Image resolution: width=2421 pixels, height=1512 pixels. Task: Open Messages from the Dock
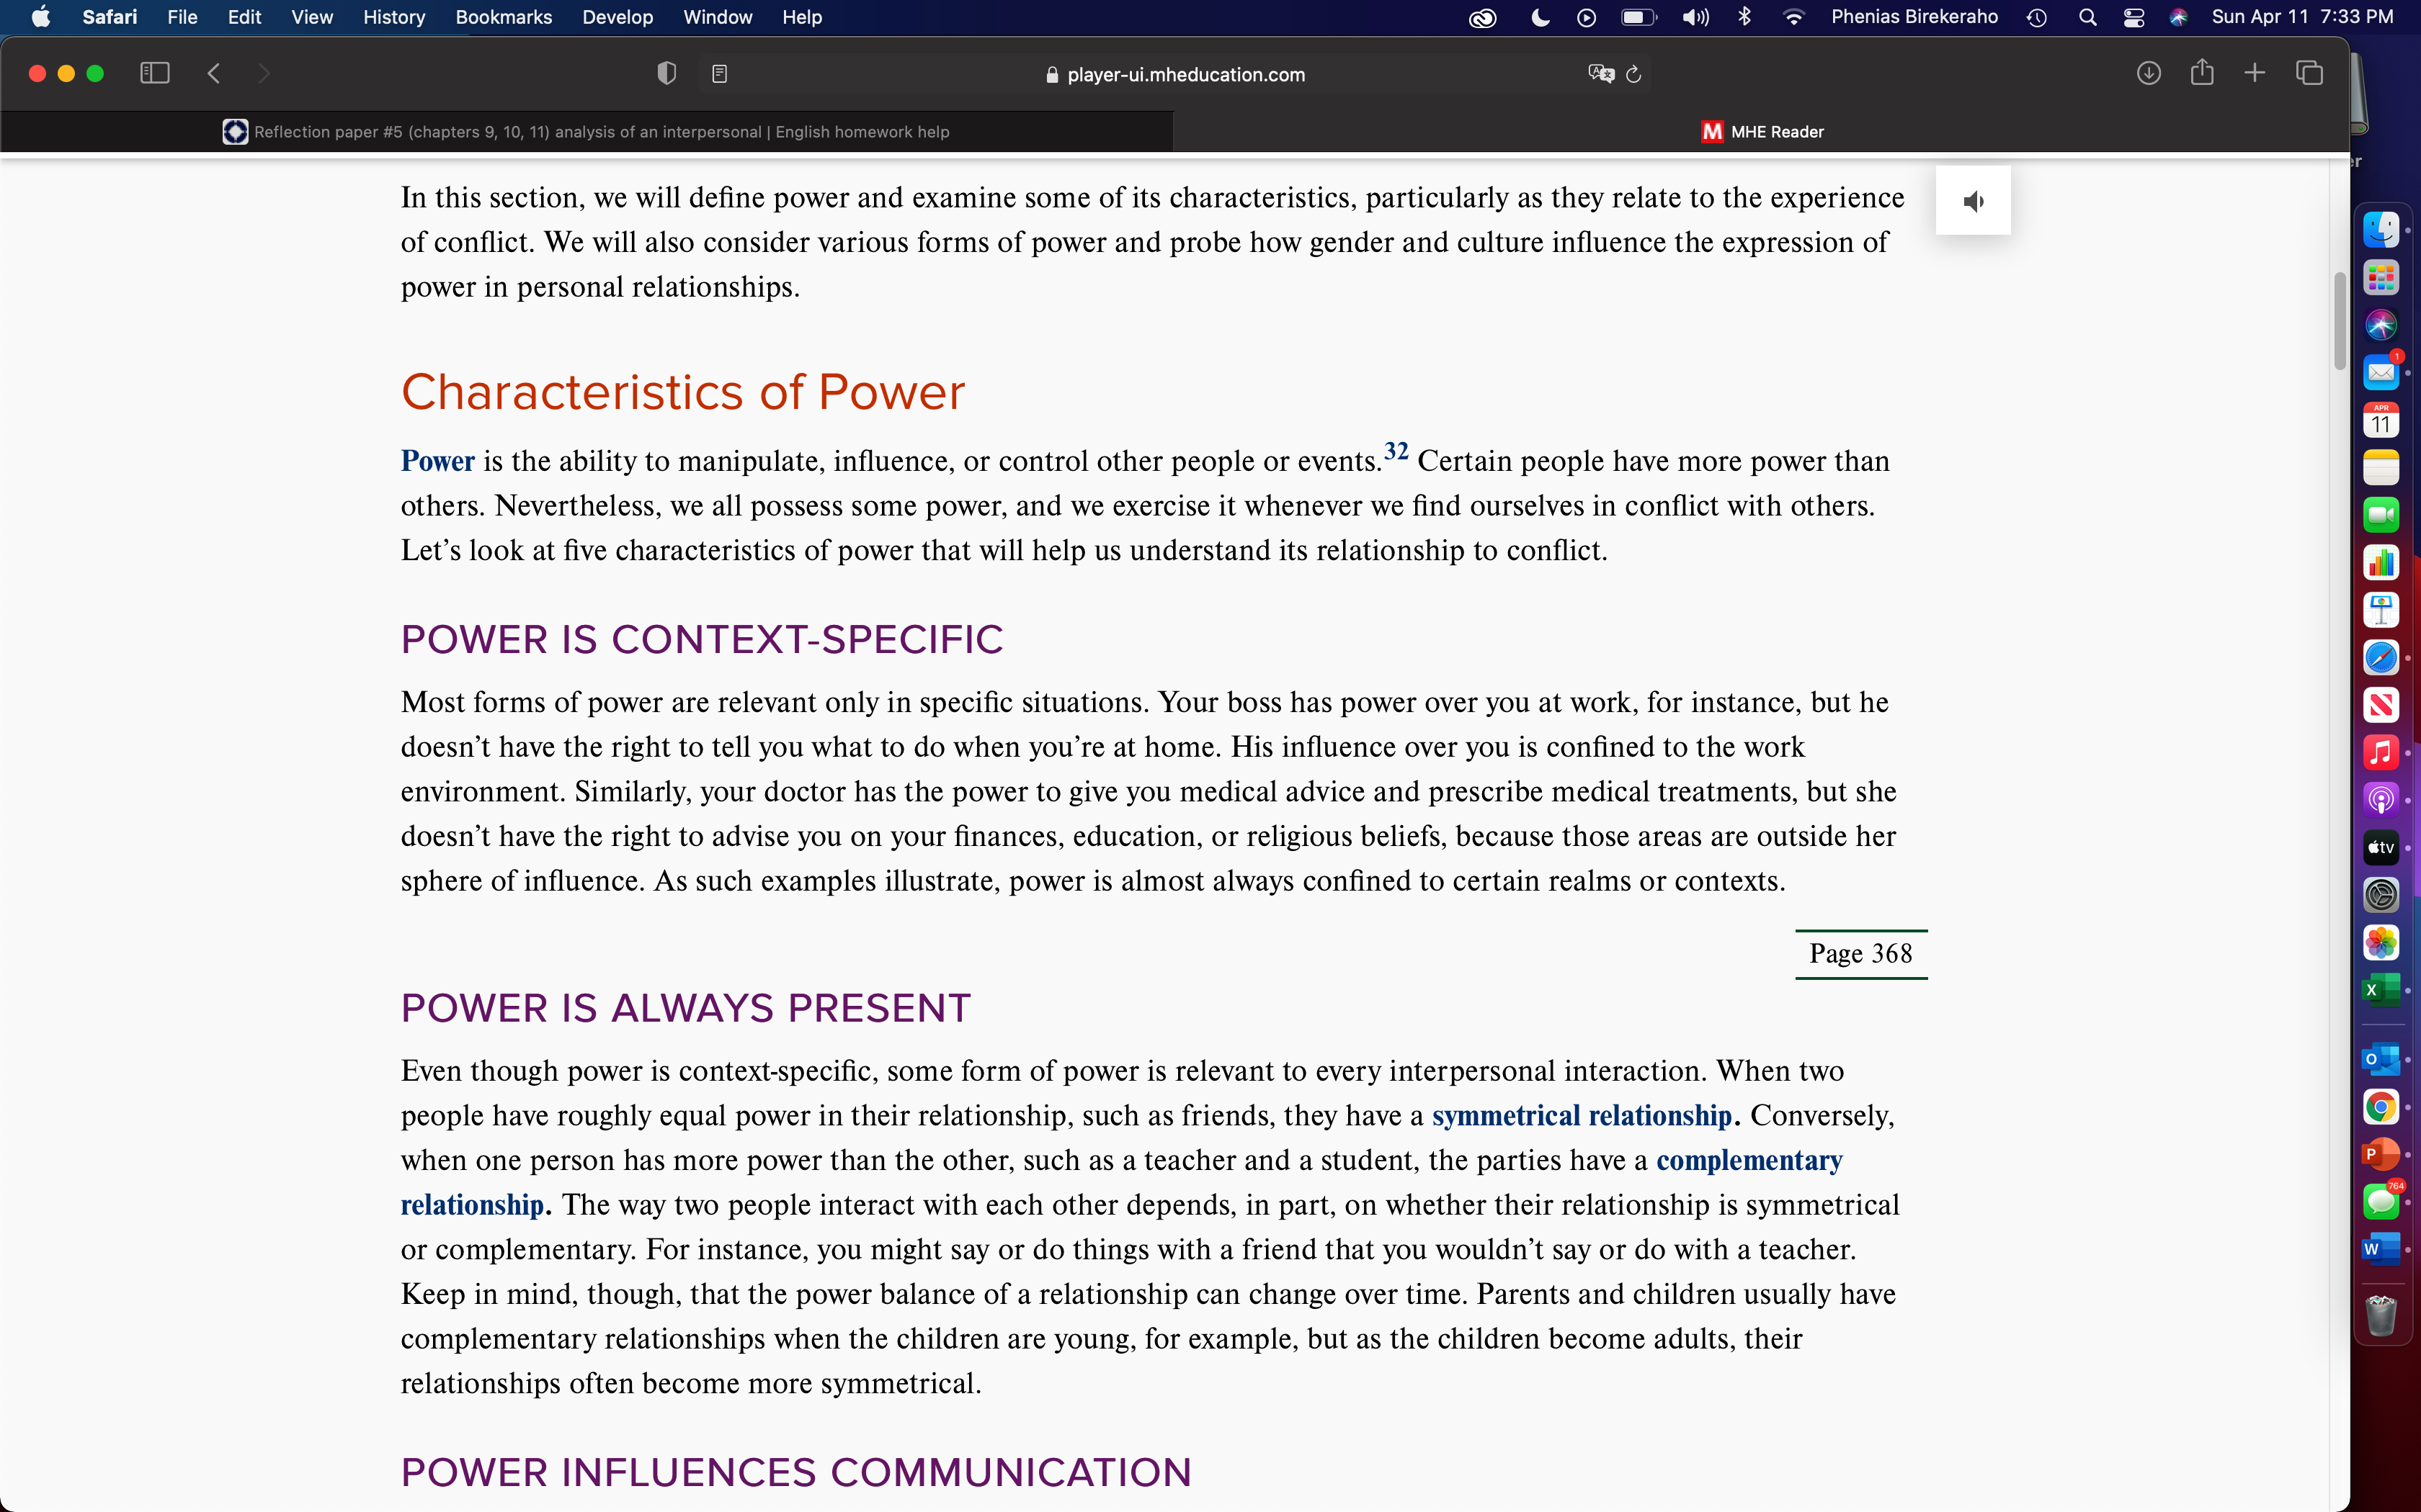tap(2381, 1201)
